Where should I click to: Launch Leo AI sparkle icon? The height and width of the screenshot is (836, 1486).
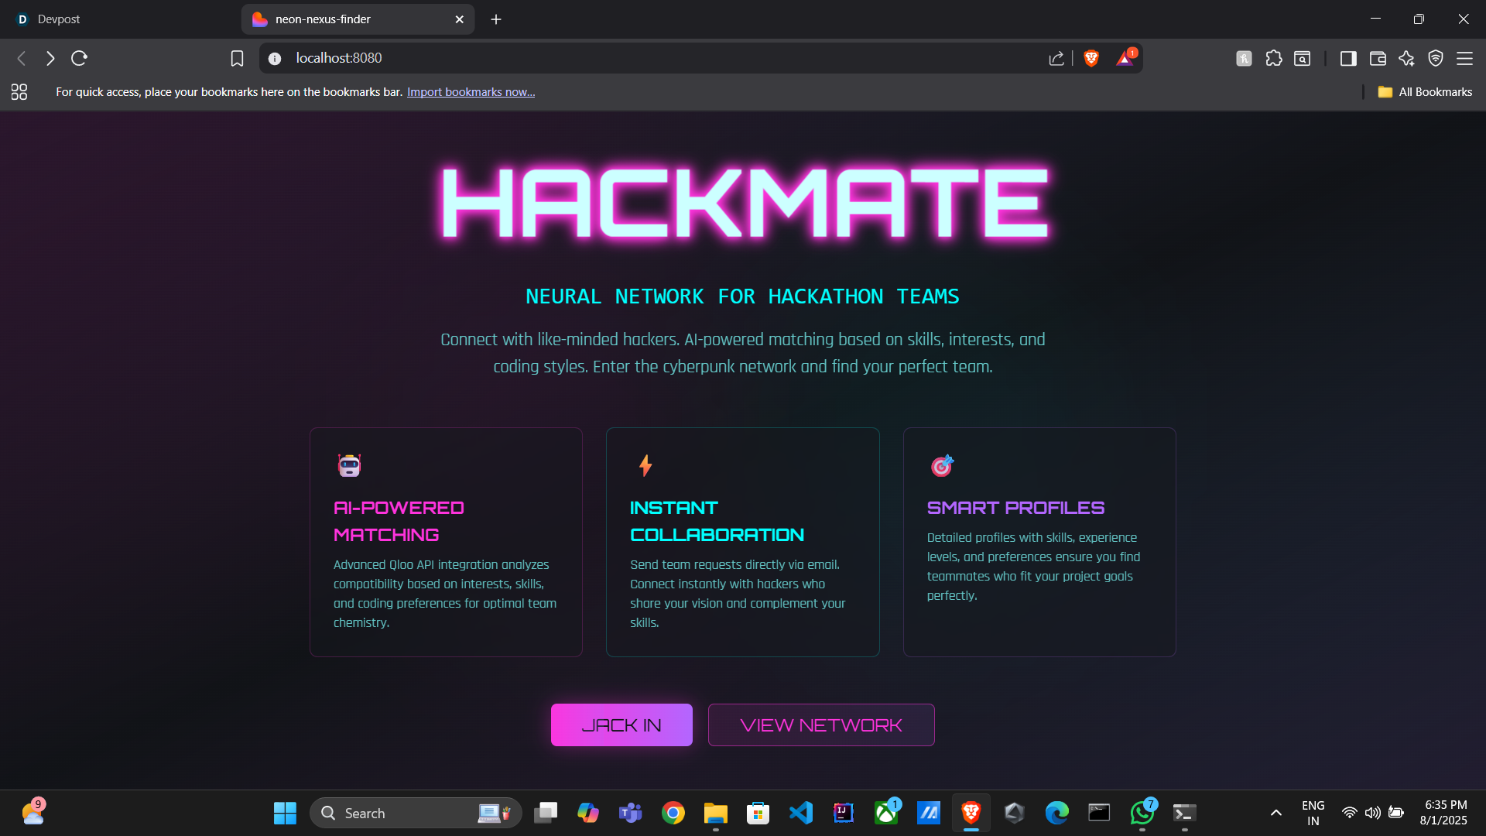tap(1406, 58)
